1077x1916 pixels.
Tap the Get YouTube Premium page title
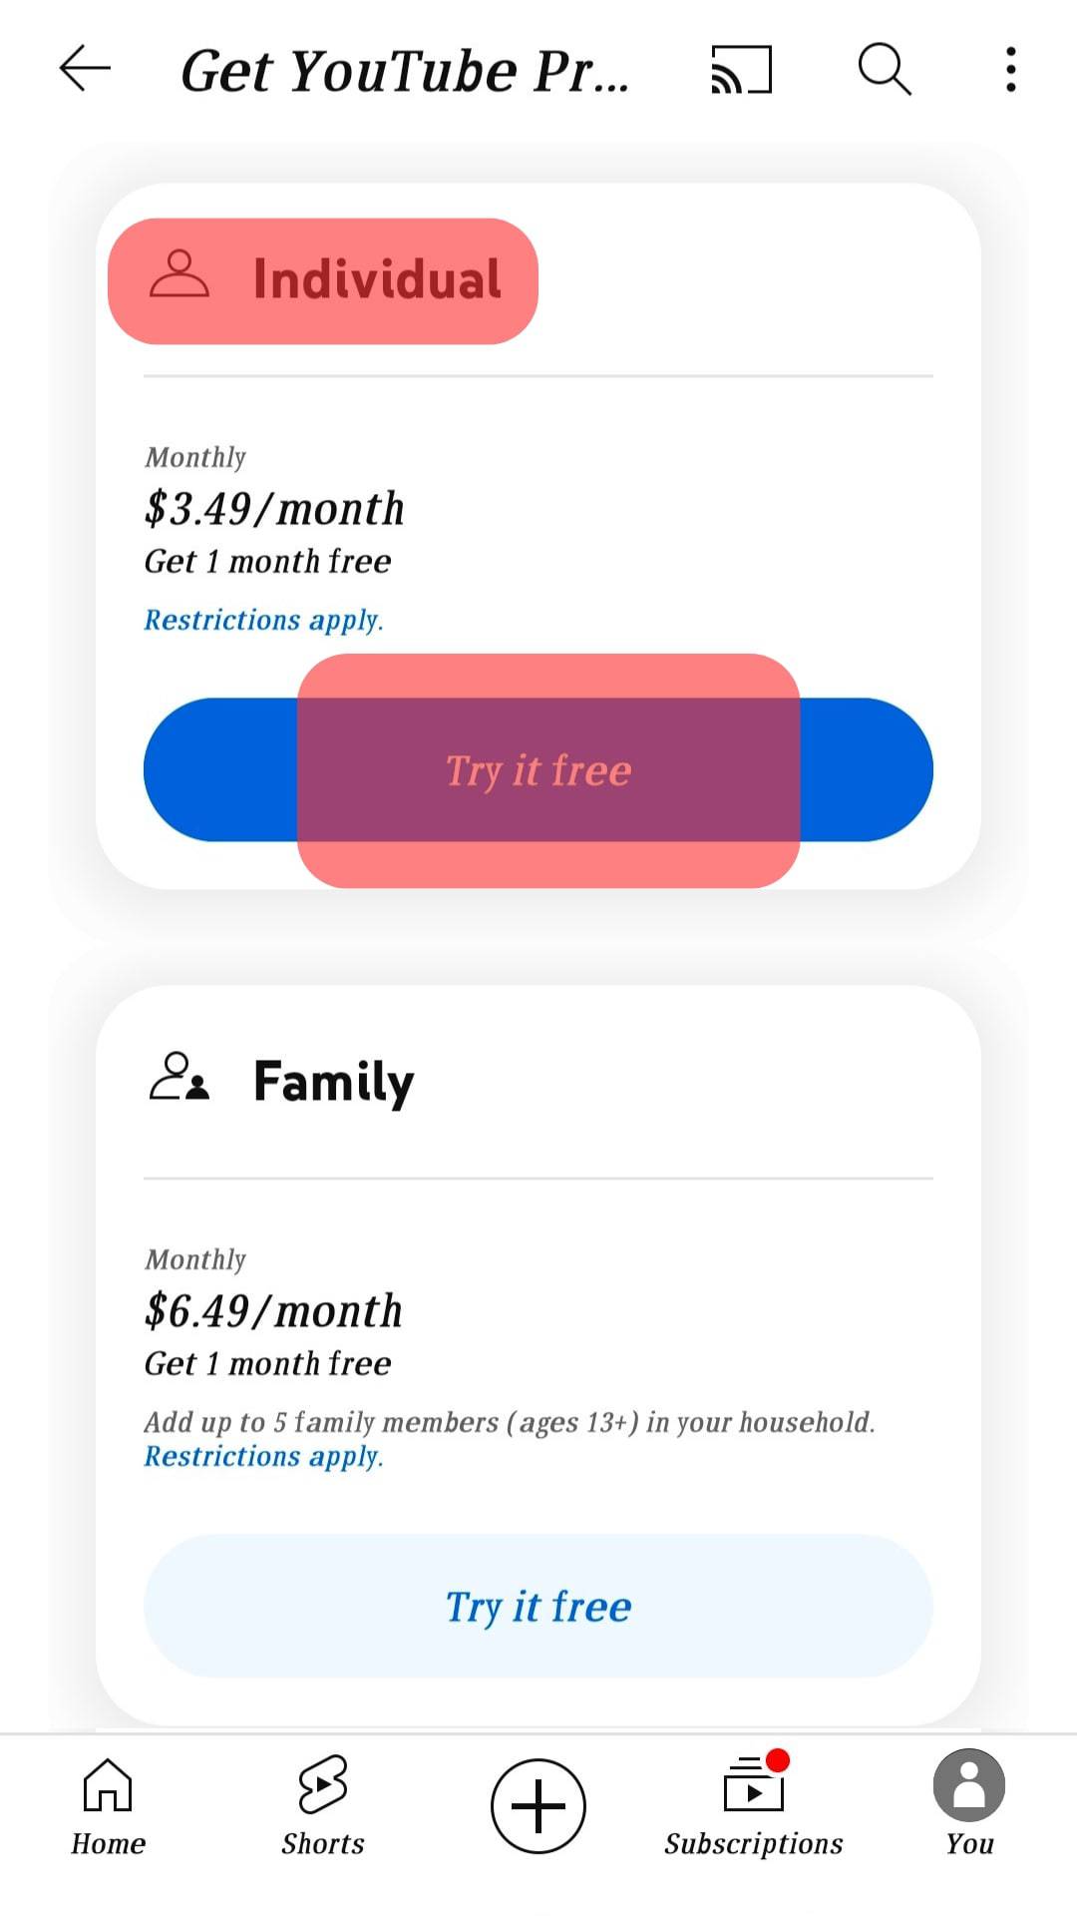coord(405,72)
